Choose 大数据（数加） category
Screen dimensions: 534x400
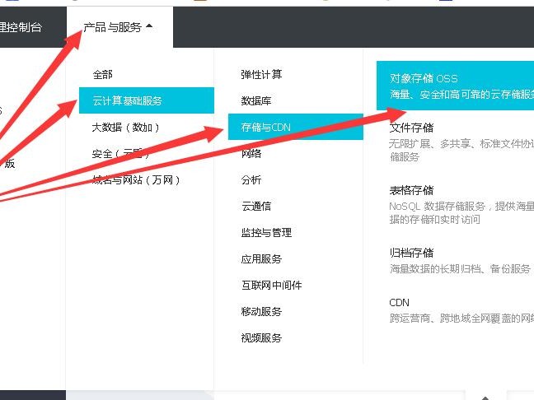tap(125, 128)
